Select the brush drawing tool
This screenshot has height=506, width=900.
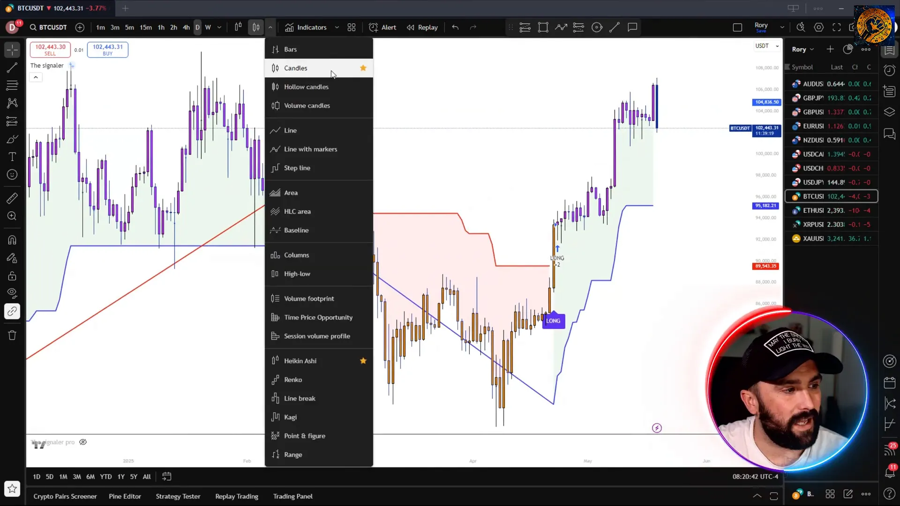(x=12, y=139)
